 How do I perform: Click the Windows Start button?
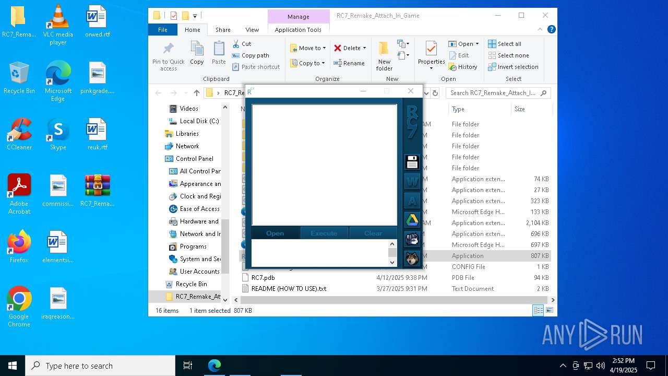pyautogui.click(x=13, y=366)
